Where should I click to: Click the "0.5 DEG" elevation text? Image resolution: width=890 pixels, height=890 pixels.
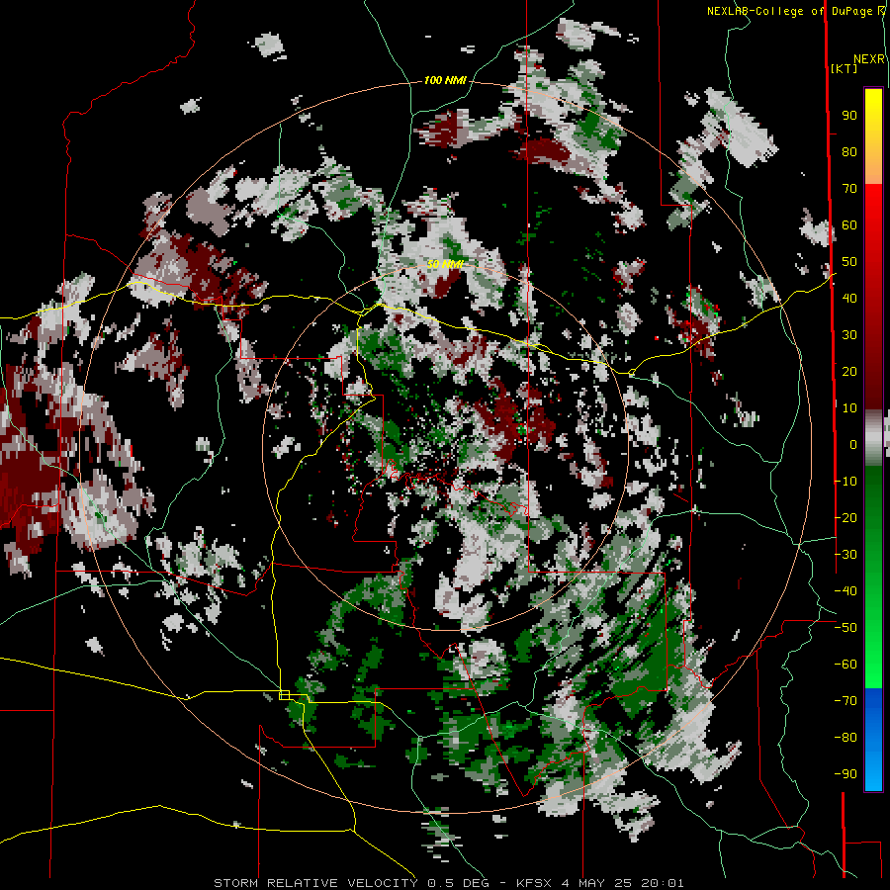458,883
